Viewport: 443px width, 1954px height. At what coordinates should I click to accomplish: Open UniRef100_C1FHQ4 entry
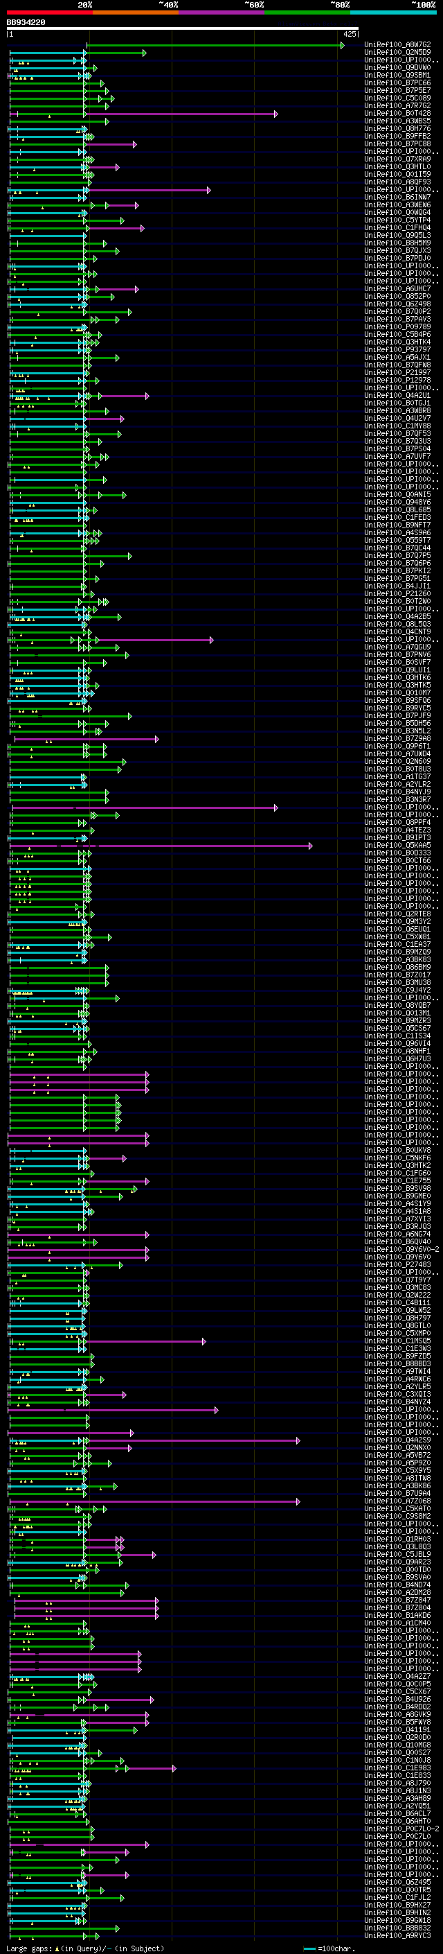coord(397,227)
